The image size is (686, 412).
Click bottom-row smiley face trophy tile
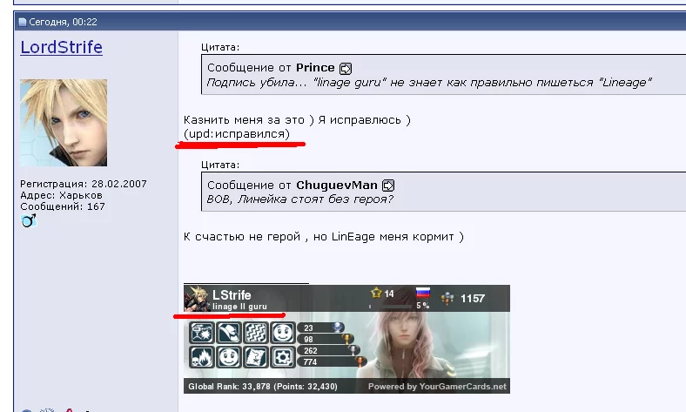click(229, 357)
